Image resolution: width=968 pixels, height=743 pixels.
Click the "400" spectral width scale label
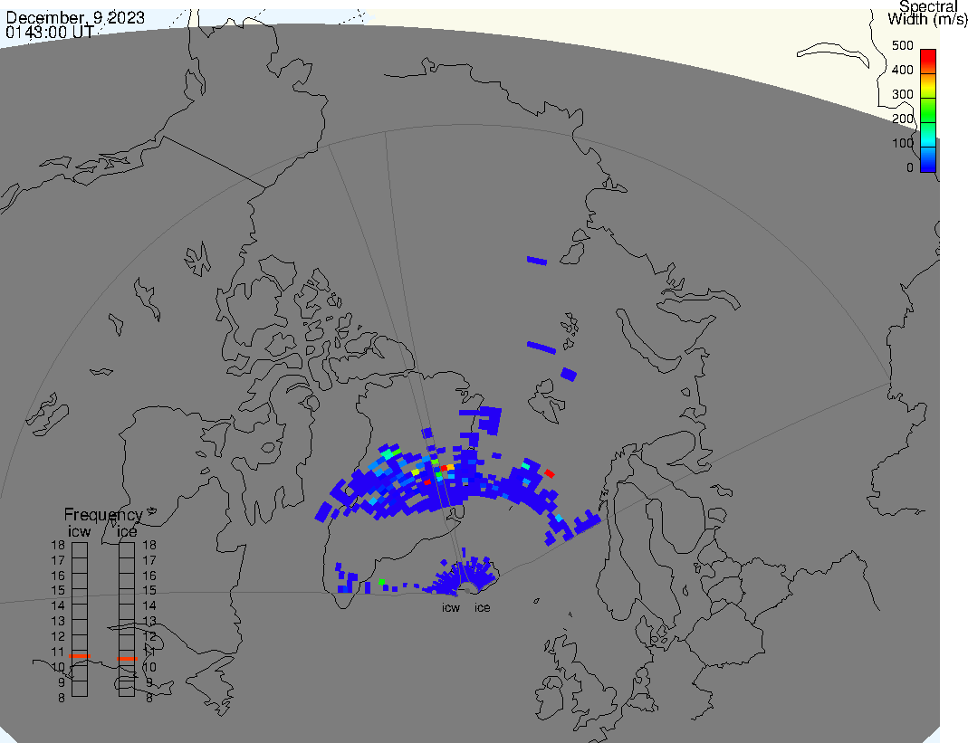click(x=903, y=70)
